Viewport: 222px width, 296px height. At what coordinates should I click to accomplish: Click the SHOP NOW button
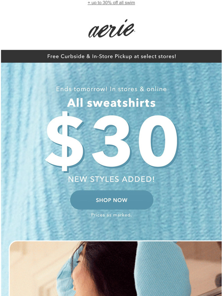click(x=112, y=200)
